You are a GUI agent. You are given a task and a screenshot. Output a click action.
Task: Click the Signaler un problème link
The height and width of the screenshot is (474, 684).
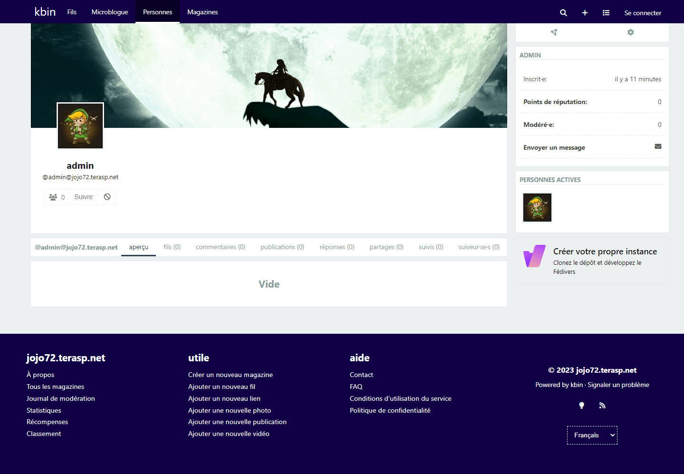click(618, 385)
